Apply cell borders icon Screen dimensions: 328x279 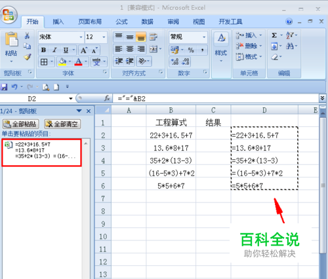pos(44,62)
